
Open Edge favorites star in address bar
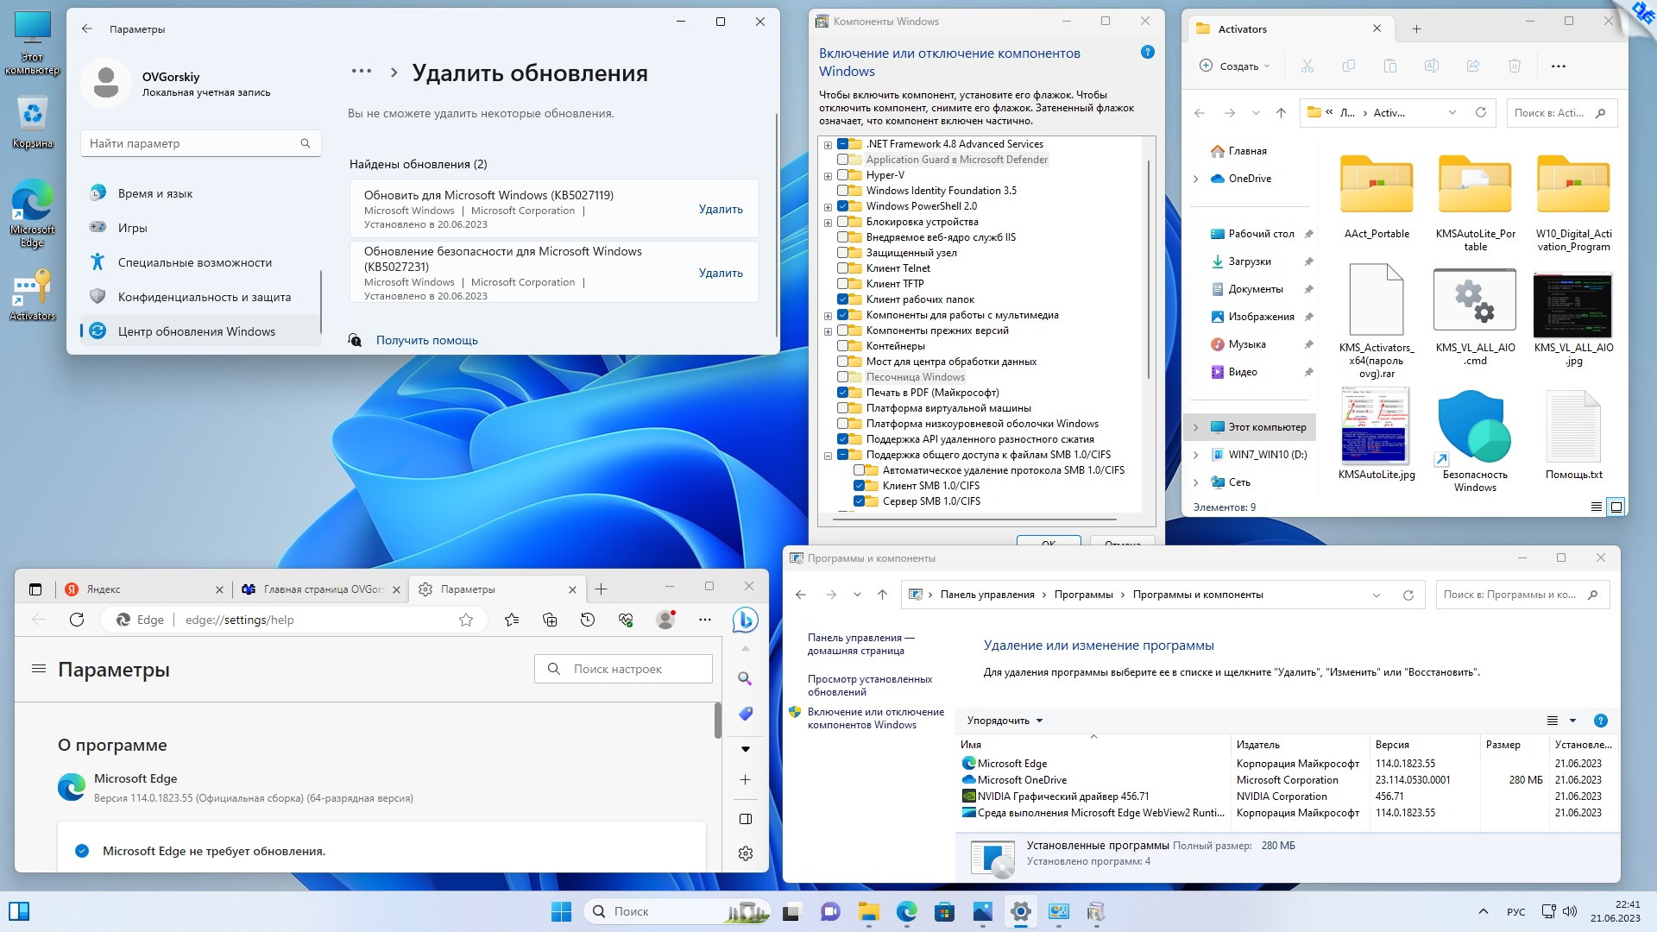tap(466, 620)
